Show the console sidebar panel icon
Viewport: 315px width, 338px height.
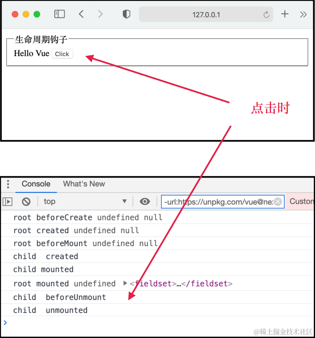click(7, 202)
